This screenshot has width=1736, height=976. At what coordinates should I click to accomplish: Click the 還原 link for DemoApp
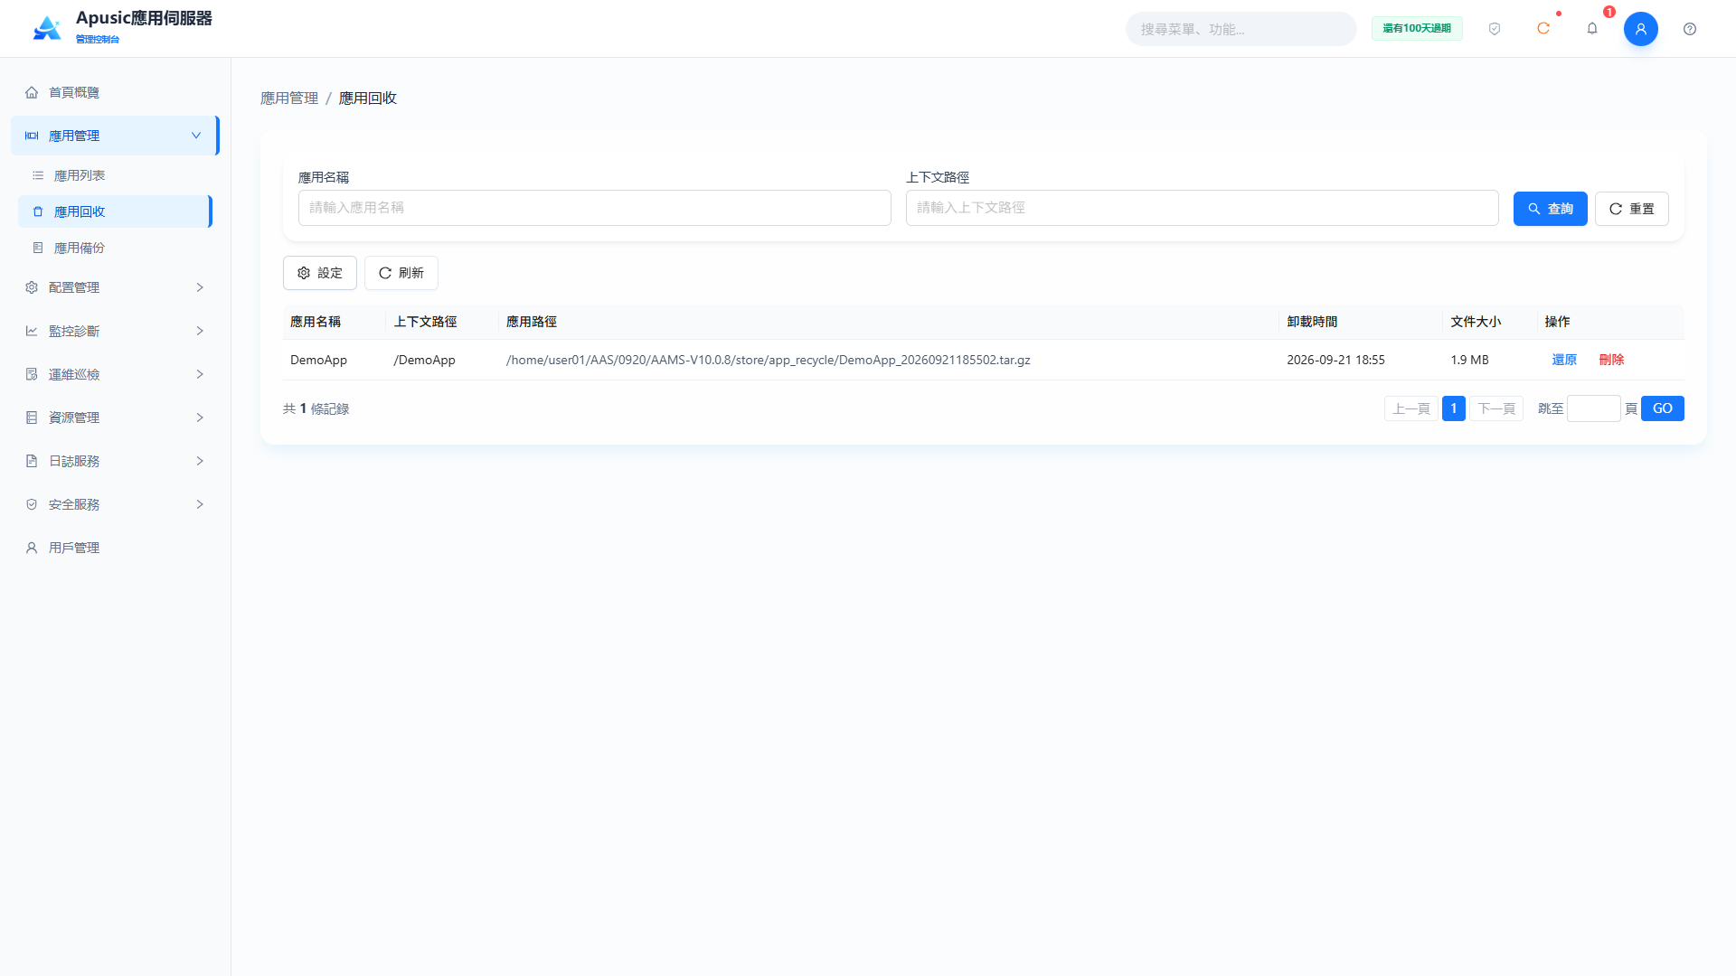[1564, 360]
